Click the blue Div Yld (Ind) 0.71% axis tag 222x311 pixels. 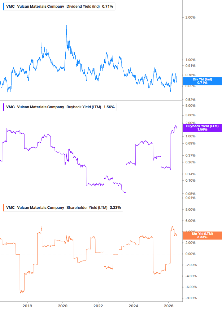[x=202, y=81]
